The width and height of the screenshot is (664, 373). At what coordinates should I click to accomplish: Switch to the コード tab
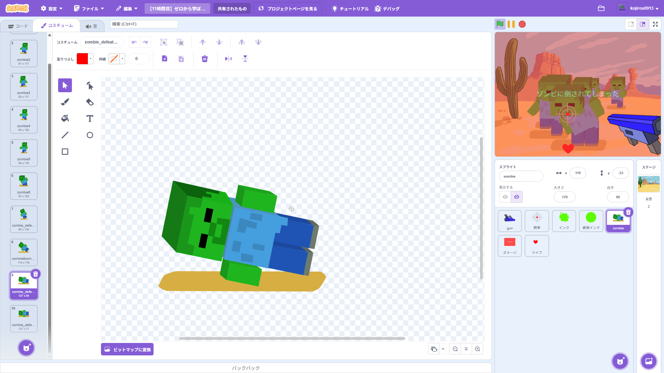(18, 26)
